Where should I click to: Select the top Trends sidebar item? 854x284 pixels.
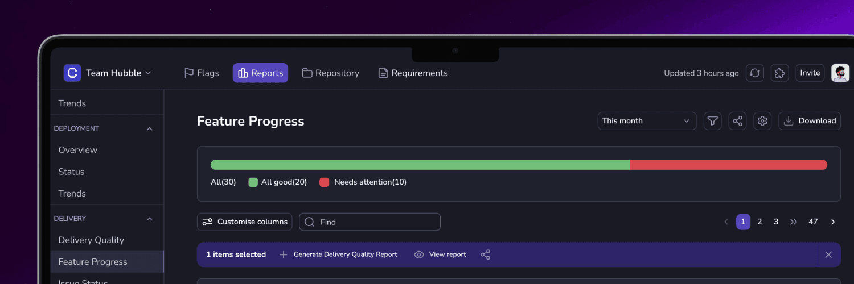tap(72, 103)
